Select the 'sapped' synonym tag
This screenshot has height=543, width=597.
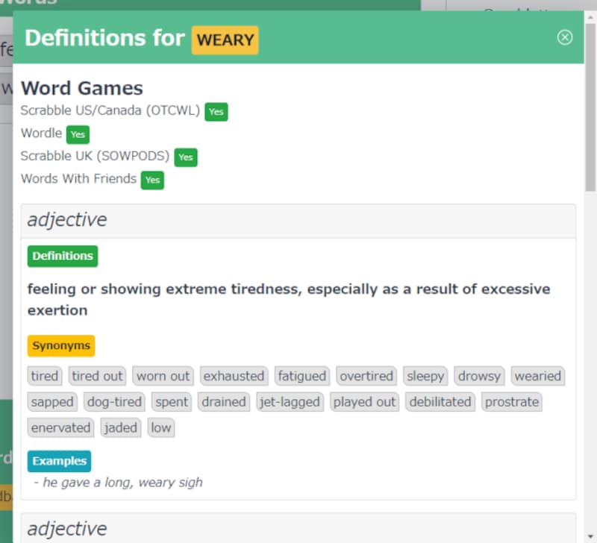click(52, 402)
